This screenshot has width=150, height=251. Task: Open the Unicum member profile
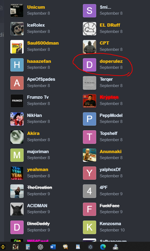[x=36, y=7]
